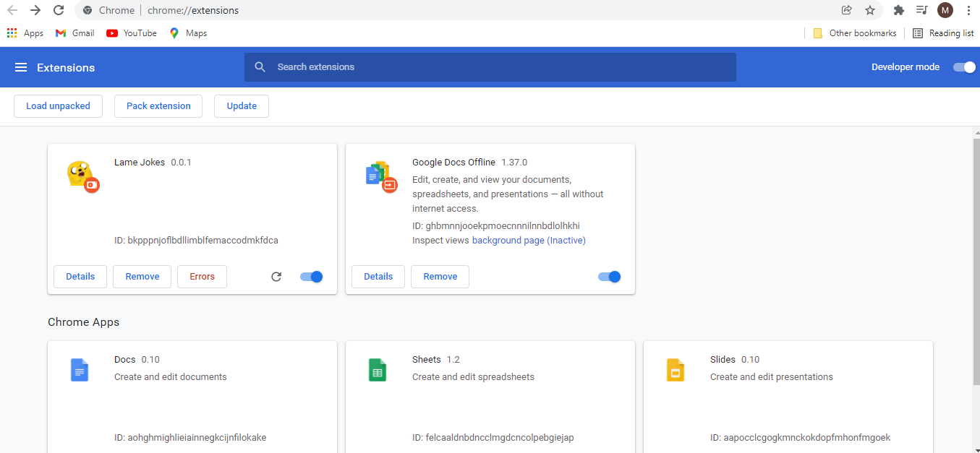Viewport: 980px width, 453px height.
Task: Remove the Lame Jokes extension
Action: pos(142,277)
